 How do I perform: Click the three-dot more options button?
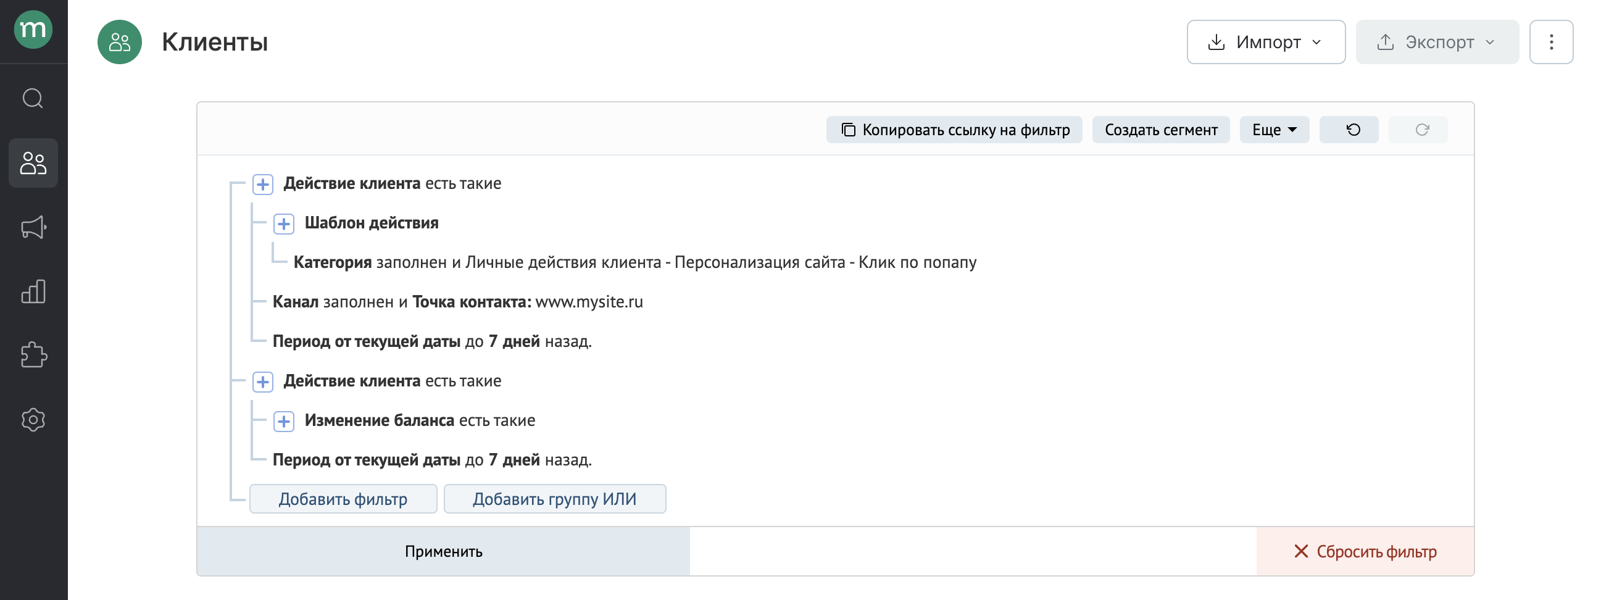tap(1550, 41)
